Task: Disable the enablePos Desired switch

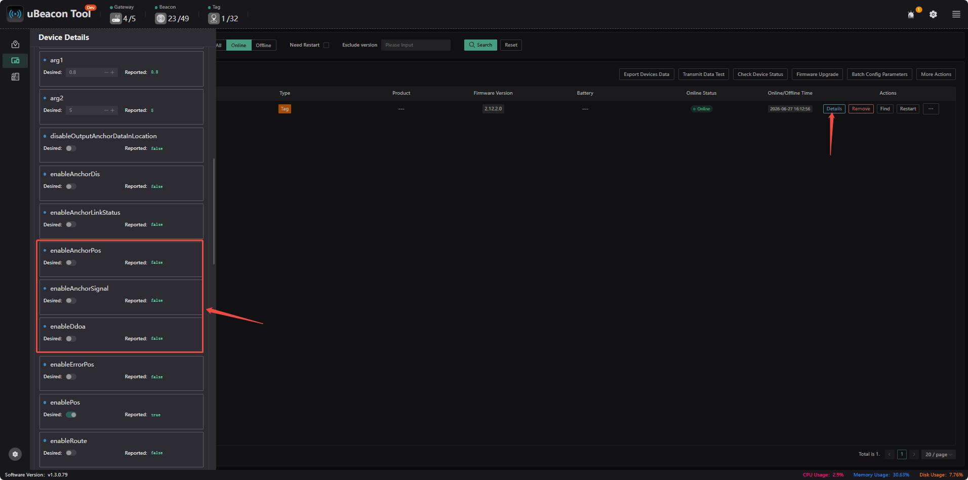Action: tap(71, 415)
